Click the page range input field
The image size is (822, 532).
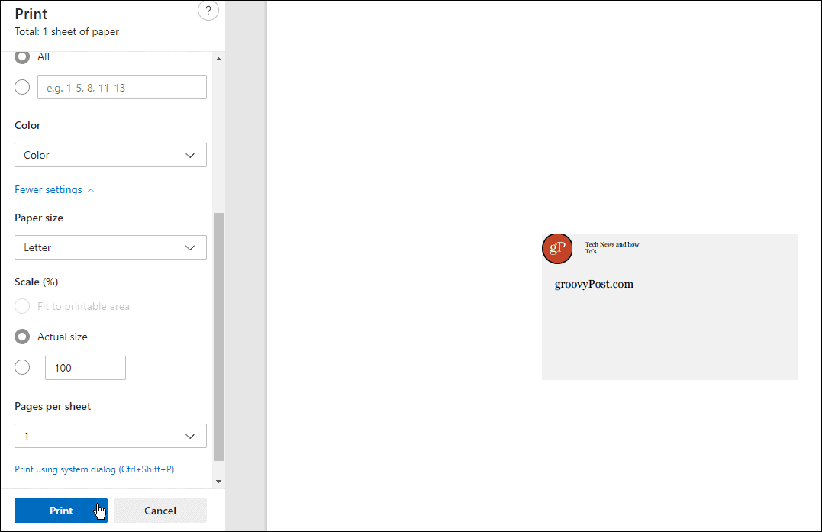121,87
